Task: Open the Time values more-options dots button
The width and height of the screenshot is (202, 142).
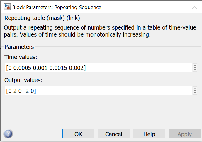Action: (x=195, y=67)
